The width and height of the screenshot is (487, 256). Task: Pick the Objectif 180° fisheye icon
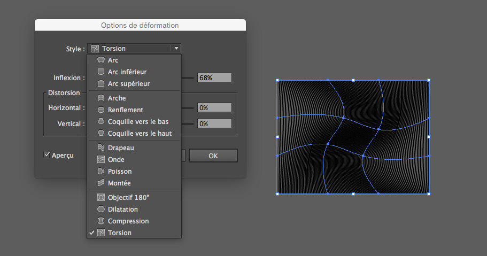[x=101, y=197]
